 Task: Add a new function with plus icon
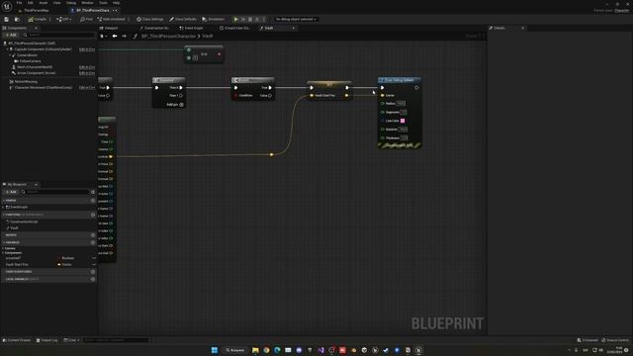click(x=93, y=215)
